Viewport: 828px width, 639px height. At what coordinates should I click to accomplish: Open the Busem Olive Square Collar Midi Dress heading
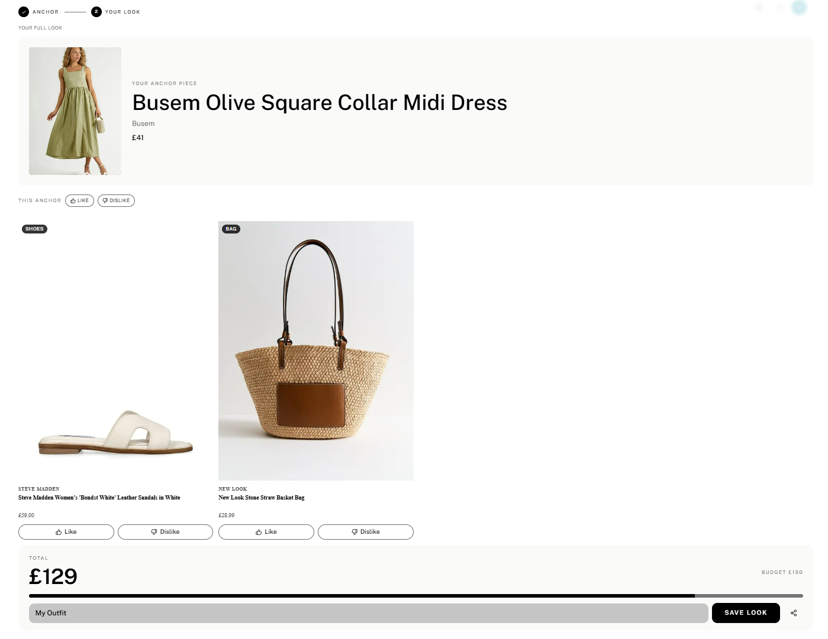tap(320, 103)
